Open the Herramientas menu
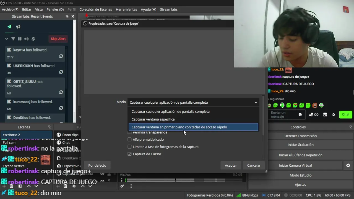The width and height of the screenshot is (354, 199). (x=126, y=9)
